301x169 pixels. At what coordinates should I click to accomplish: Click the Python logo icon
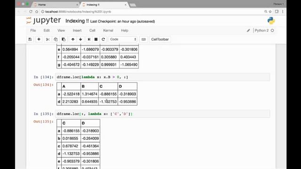(x=271, y=21)
